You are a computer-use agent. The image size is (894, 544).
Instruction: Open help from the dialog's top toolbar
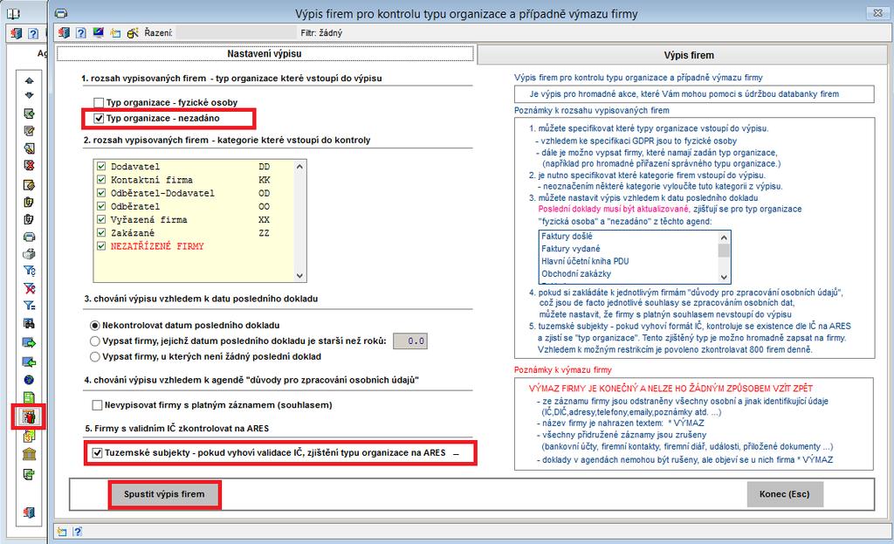[81, 33]
